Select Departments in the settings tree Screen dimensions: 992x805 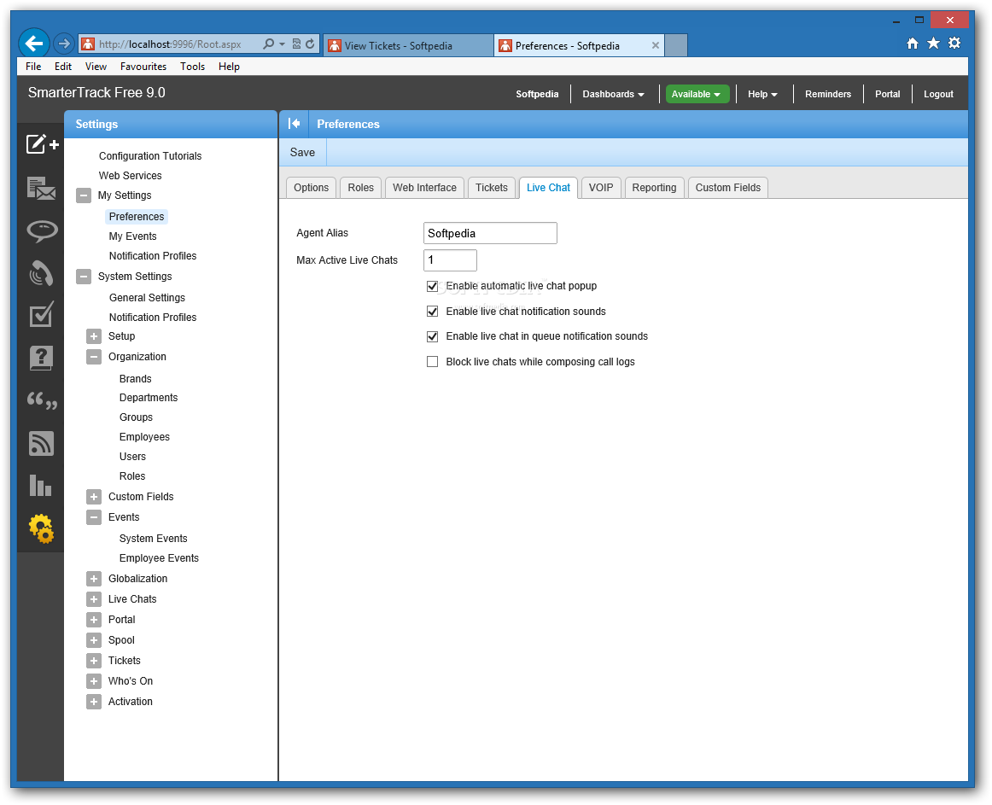pos(149,398)
